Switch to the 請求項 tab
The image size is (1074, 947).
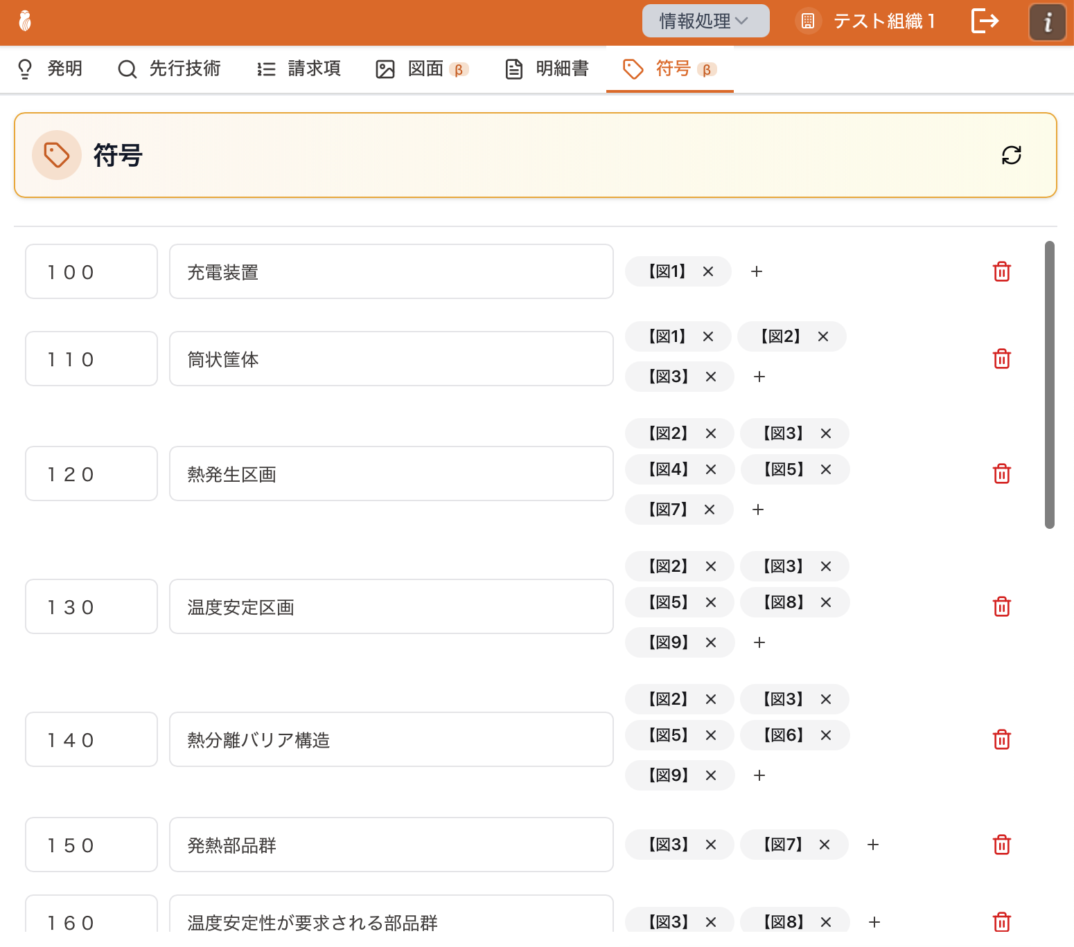pyautogui.click(x=299, y=69)
